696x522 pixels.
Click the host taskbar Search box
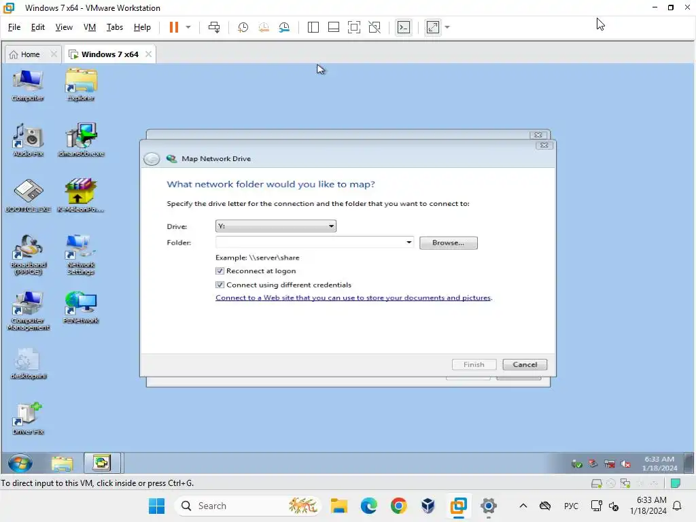click(x=247, y=506)
